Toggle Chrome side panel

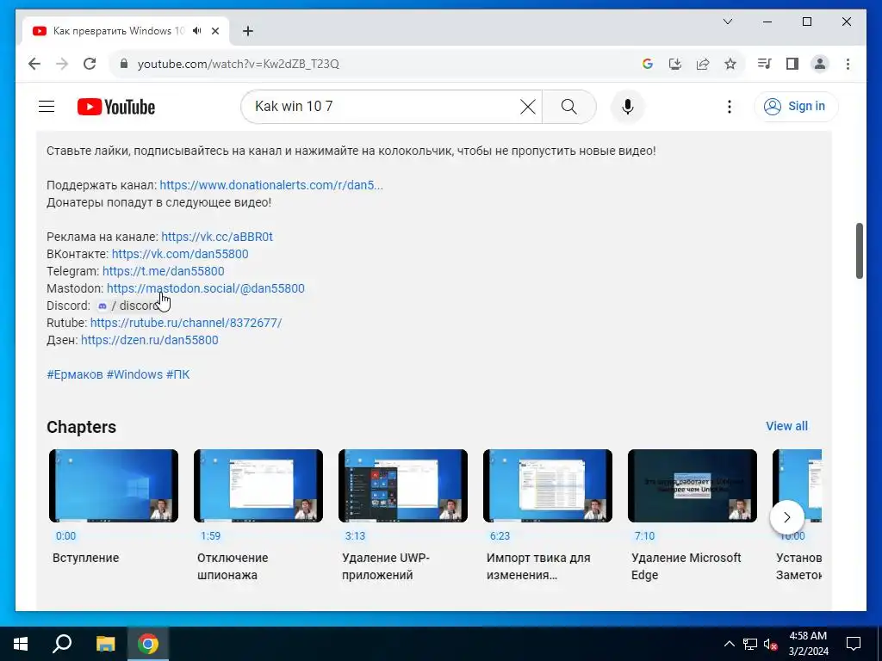792,64
